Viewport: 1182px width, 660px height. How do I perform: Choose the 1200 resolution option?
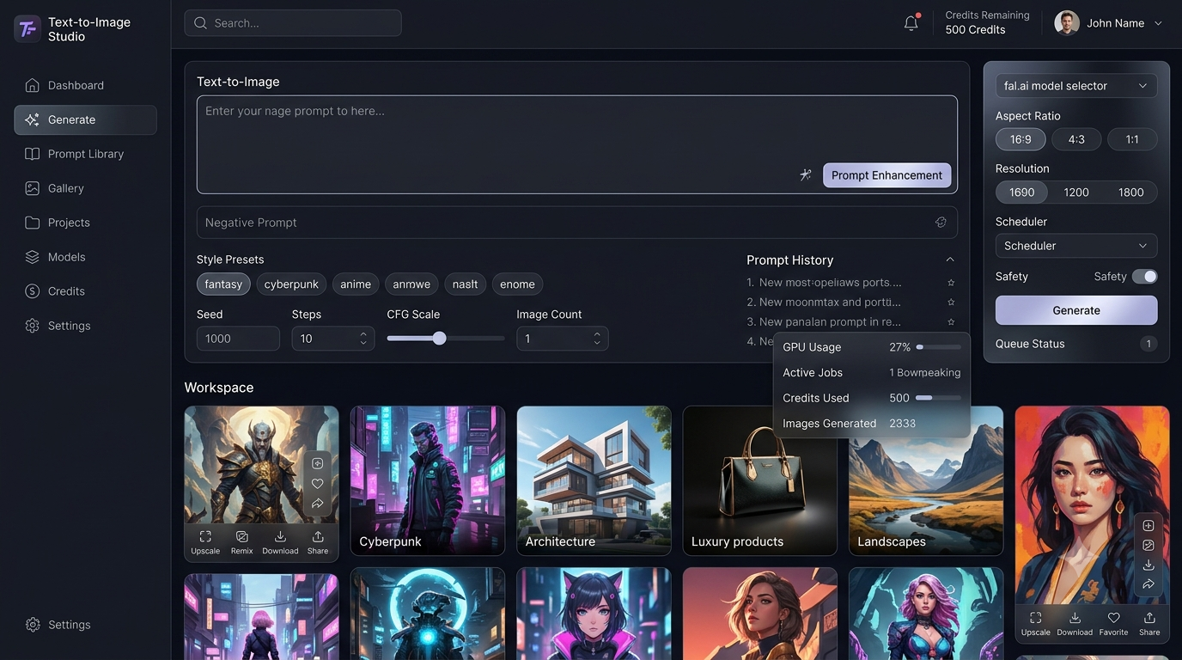(1076, 192)
